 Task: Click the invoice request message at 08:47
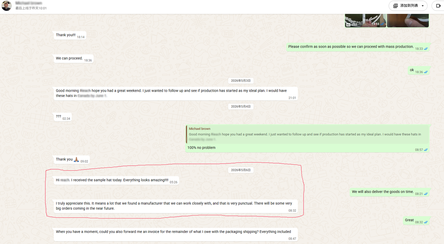pos(176,234)
